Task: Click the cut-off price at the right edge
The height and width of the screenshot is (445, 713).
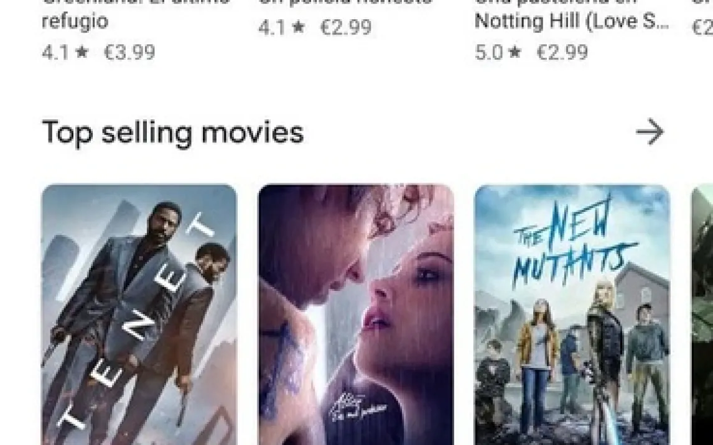Action: (702, 27)
